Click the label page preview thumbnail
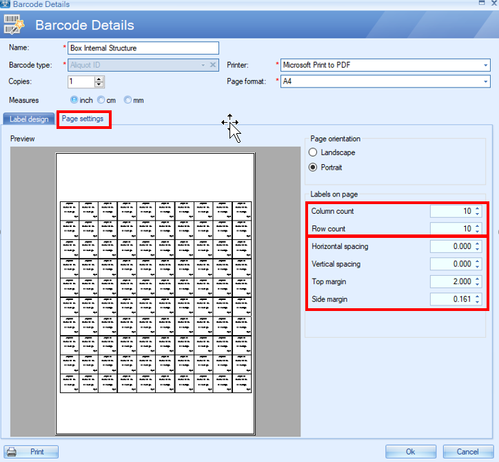 [155, 294]
